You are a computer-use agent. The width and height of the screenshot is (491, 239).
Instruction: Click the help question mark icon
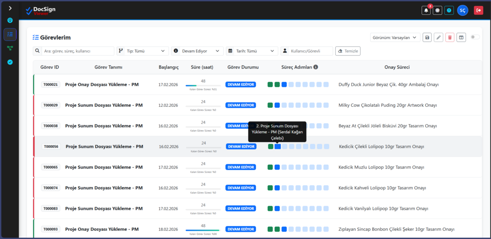coord(449,11)
